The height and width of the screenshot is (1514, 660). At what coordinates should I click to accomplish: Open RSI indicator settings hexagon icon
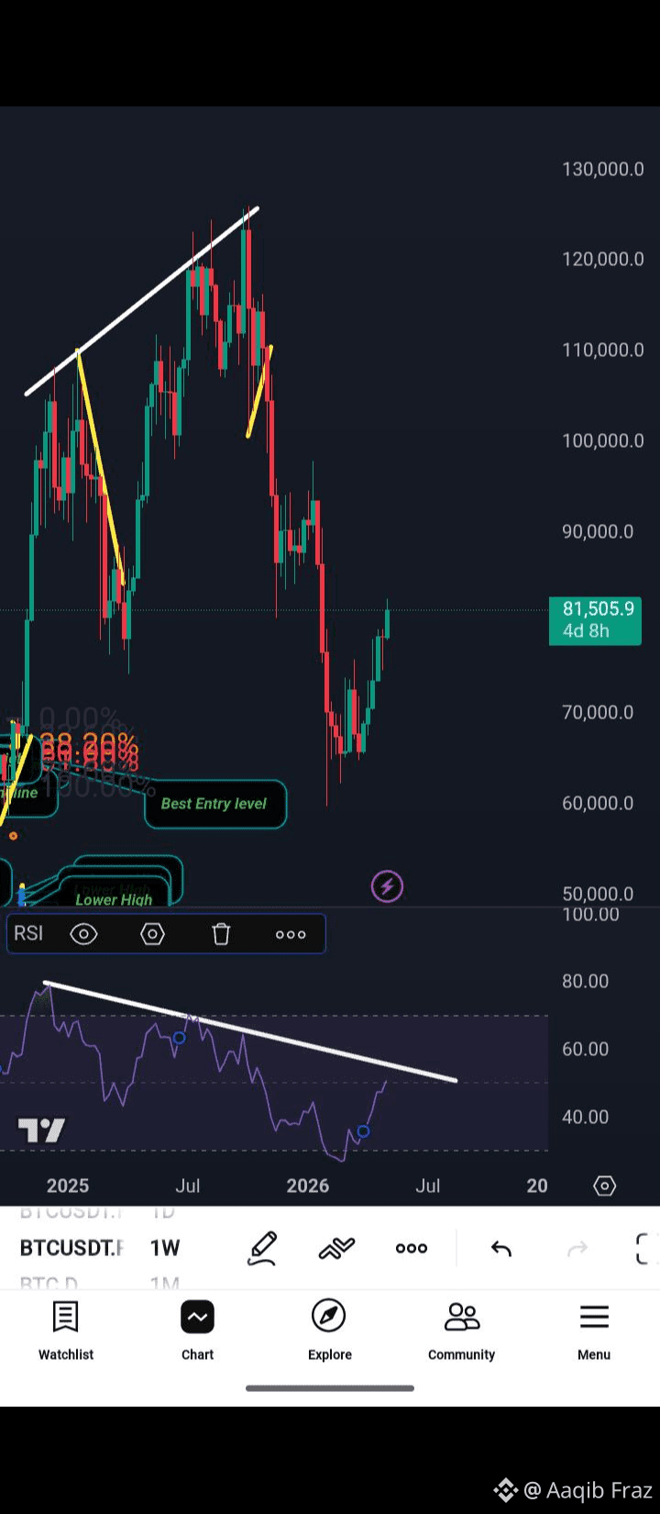[x=152, y=934]
